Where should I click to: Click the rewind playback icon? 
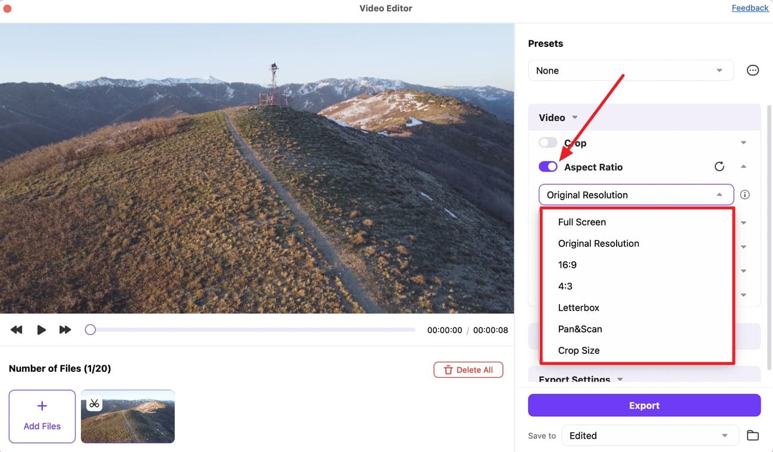point(17,330)
